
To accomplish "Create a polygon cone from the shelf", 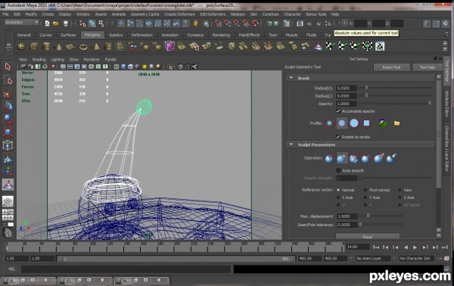I will pyautogui.click(x=58, y=46).
